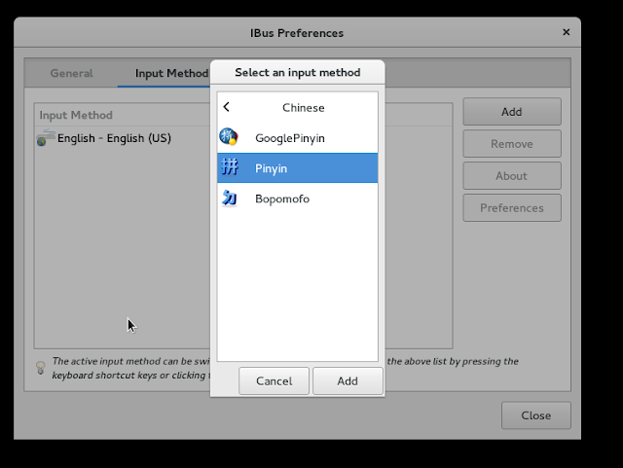Image resolution: width=623 pixels, height=468 pixels.
Task: Close IBus Preferences using the Close button
Action: tap(536, 415)
